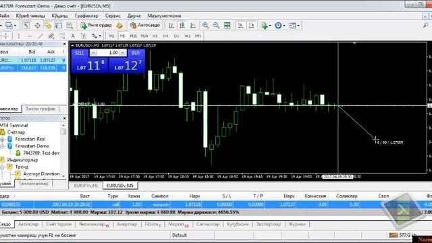Image resolution: width=432 pixels, height=243 pixels.
Task: Toggle M30 timeframe button
Action: pyautogui.click(x=144, y=36)
